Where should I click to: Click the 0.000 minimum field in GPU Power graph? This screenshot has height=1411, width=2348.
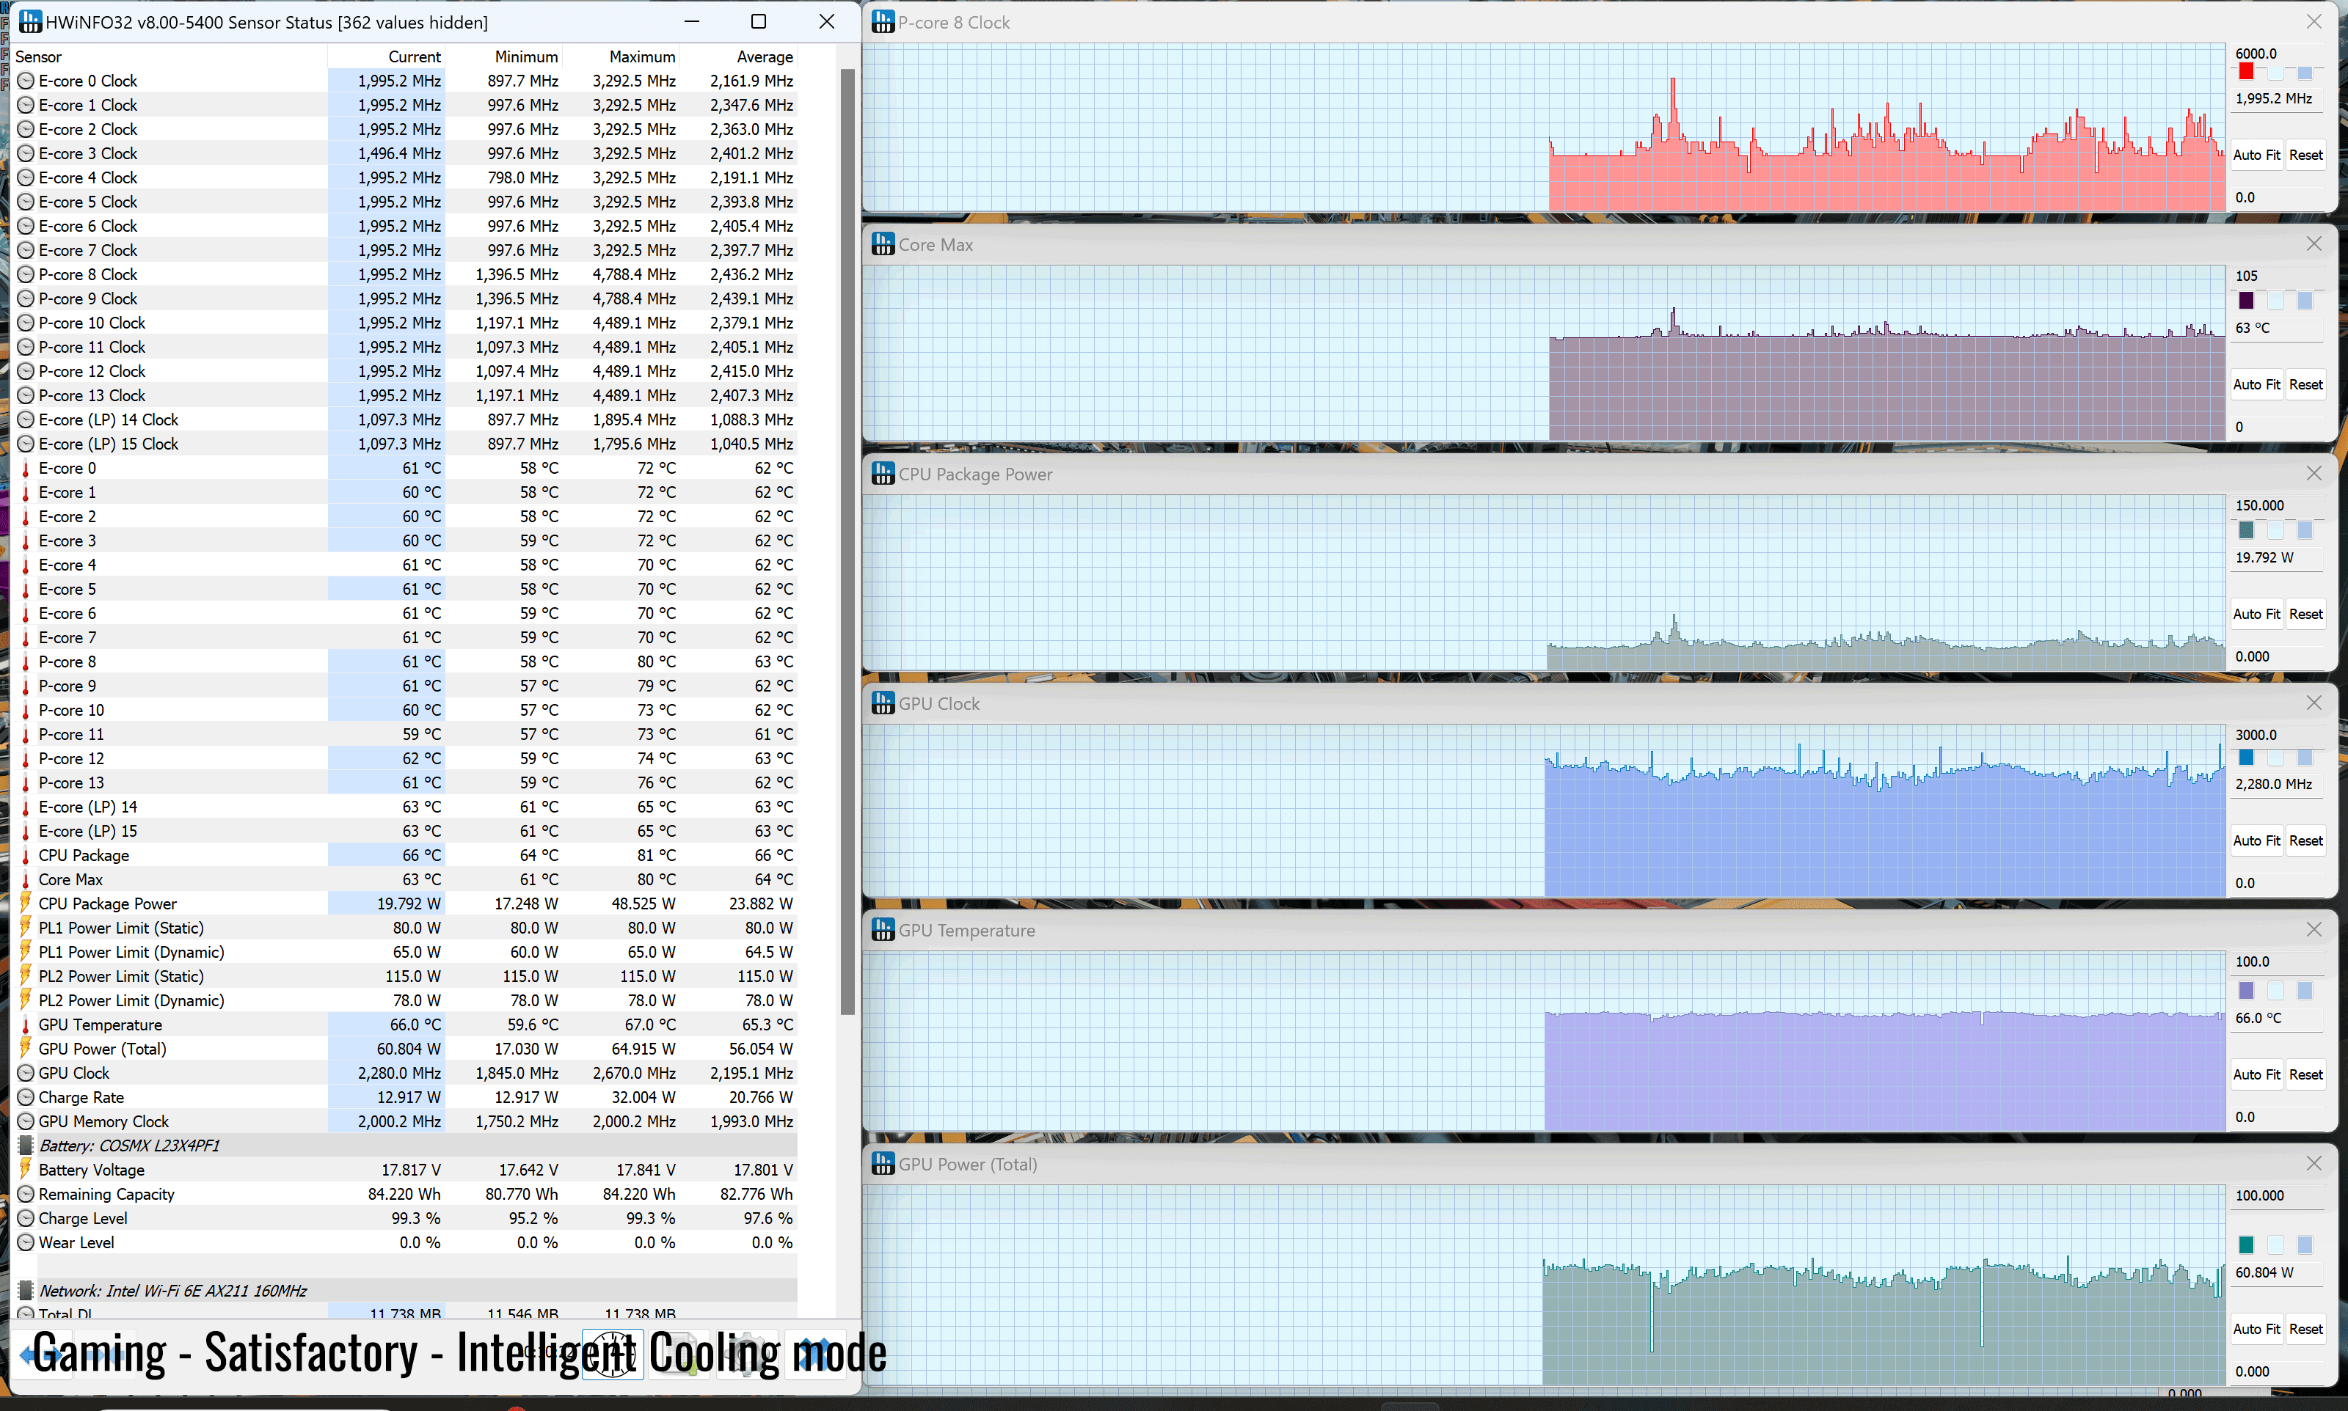point(2278,1371)
